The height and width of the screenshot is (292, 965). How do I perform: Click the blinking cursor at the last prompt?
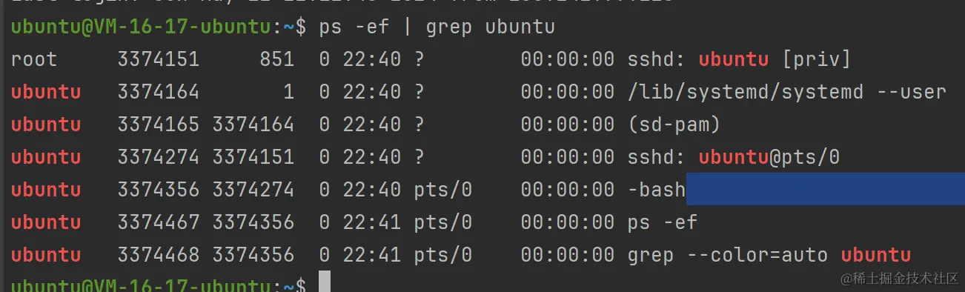tap(324, 282)
